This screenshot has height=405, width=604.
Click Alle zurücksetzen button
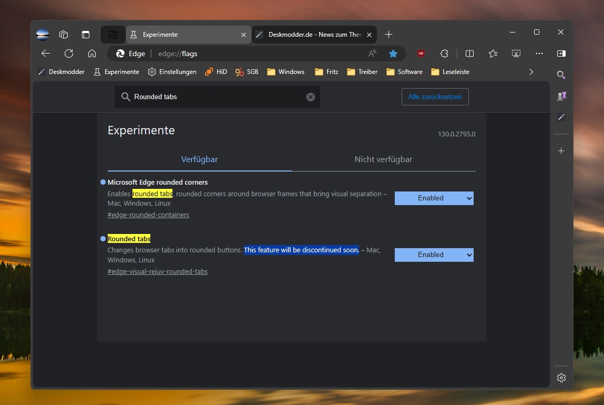pyautogui.click(x=435, y=97)
